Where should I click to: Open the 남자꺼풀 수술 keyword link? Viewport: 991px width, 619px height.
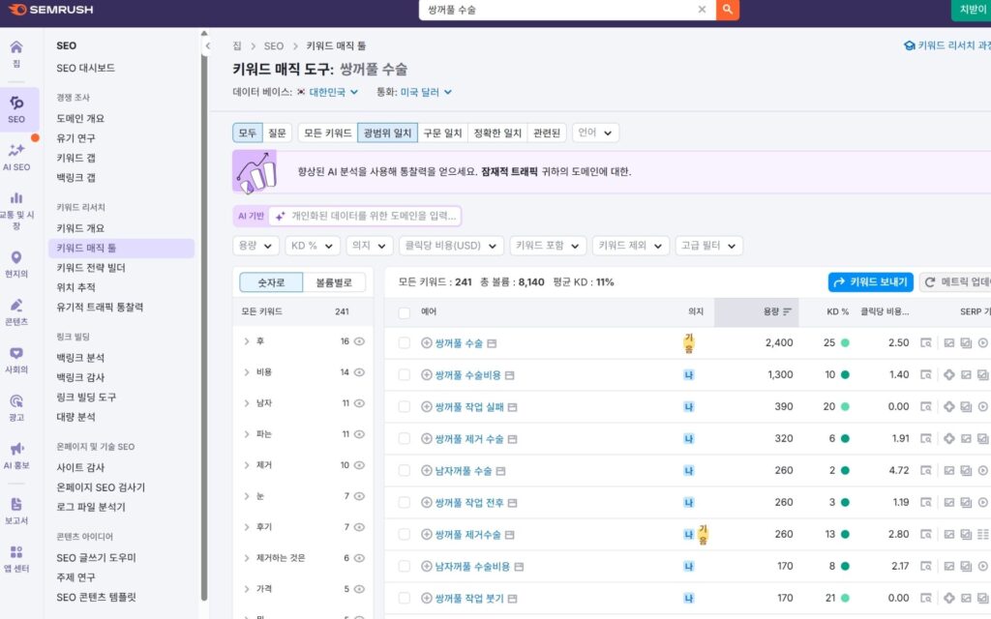click(457, 470)
